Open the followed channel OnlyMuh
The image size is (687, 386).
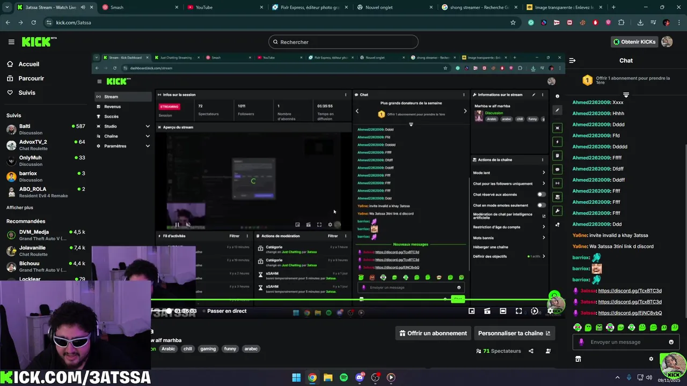click(x=46, y=161)
